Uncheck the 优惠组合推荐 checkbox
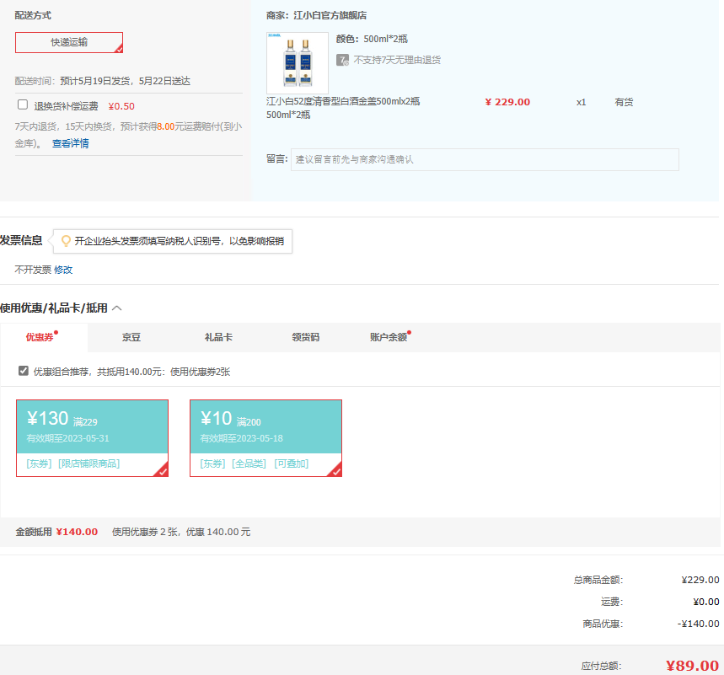This screenshot has height=675, width=724. [24, 371]
